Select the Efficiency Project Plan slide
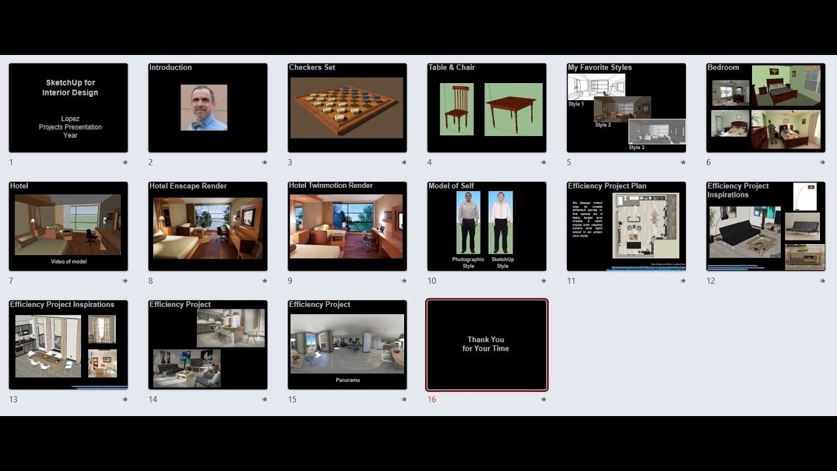This screenshot has width=837, height=471. [626, 226]
